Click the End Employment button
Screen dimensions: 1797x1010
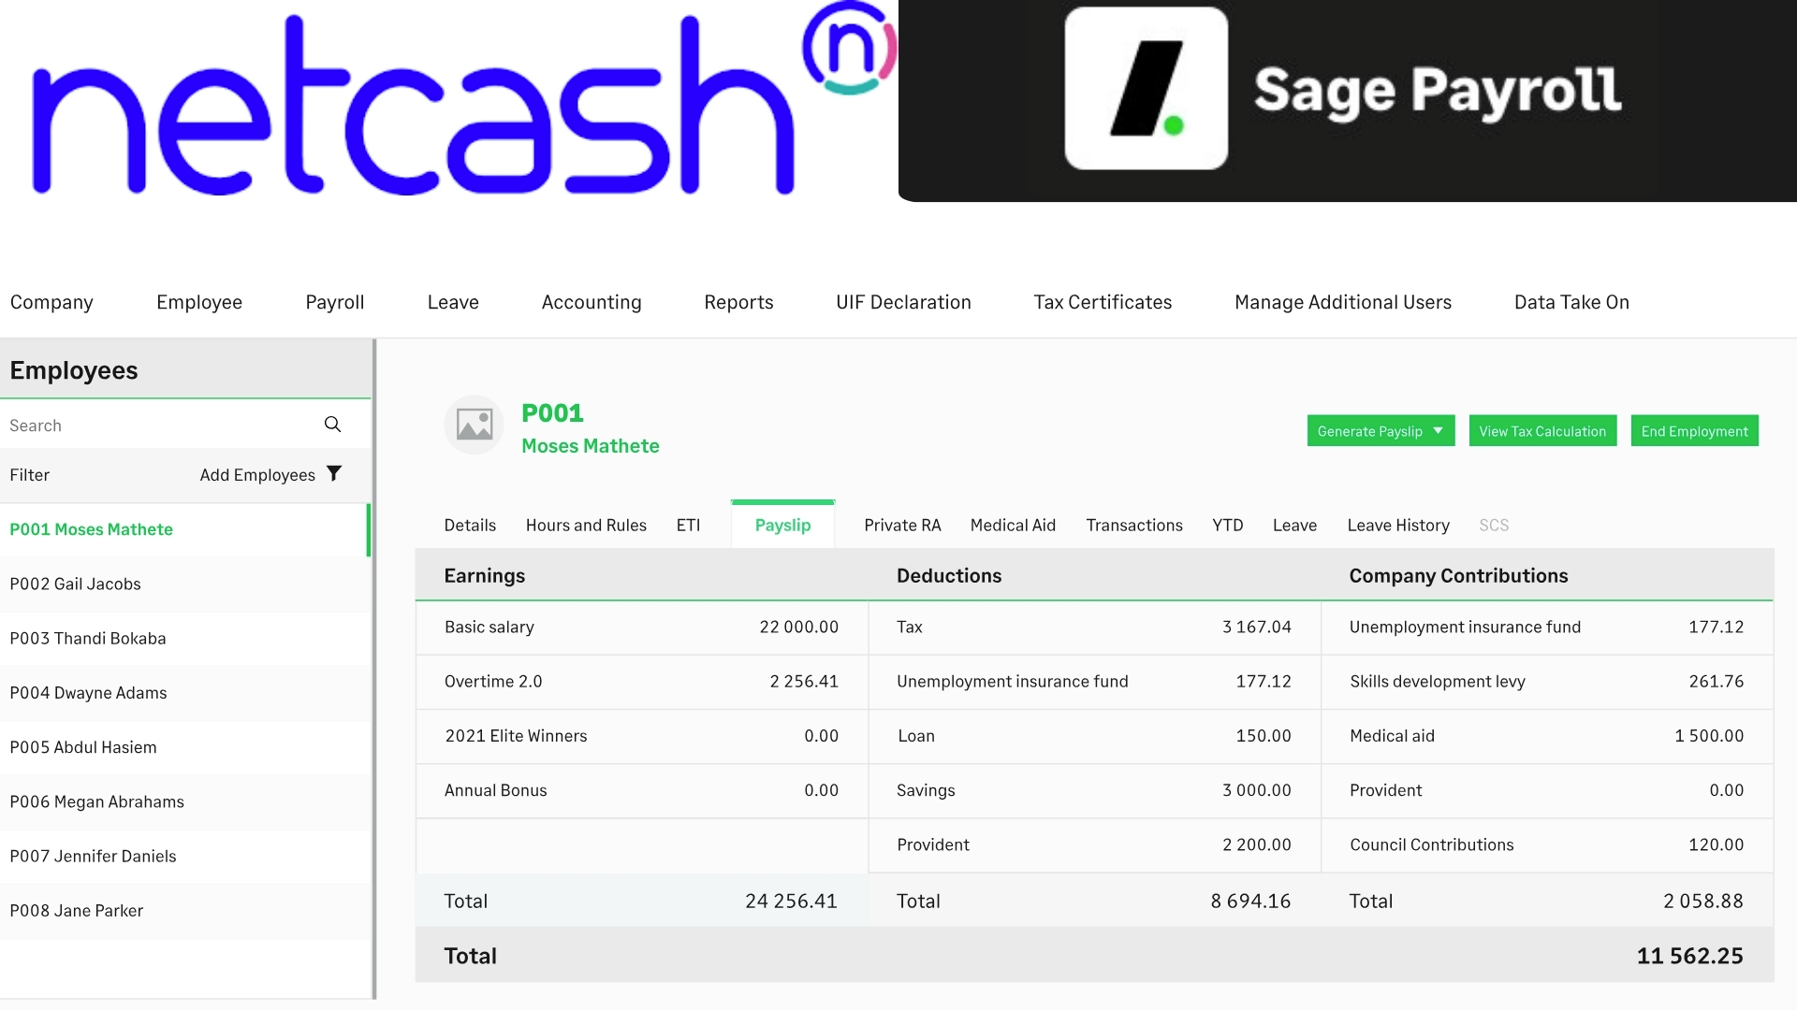(x=1694, y=431)
